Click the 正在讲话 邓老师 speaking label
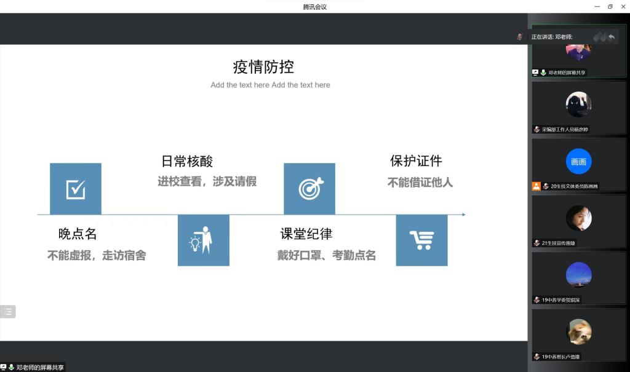The height and width of the screenshot is (372, 630). pos(552,37)
